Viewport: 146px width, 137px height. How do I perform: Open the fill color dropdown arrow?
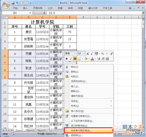pos(89,59)
